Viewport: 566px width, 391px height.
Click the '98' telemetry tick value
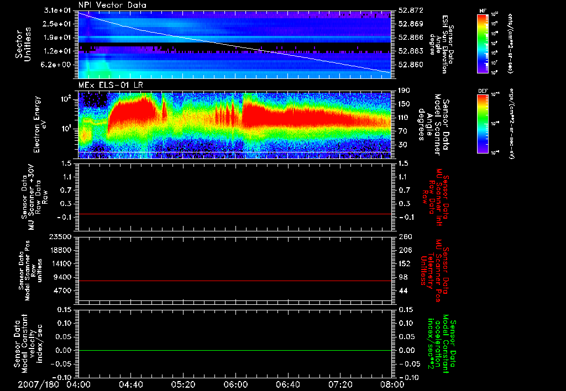coord(403,277)
